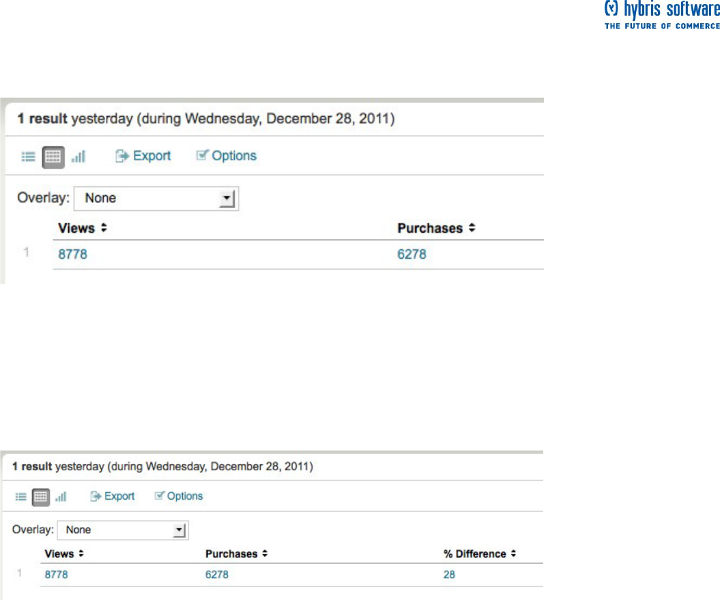The image size is (720, 600).
Task: Click the 28 percent difference value
Action: tap(449, 575)
